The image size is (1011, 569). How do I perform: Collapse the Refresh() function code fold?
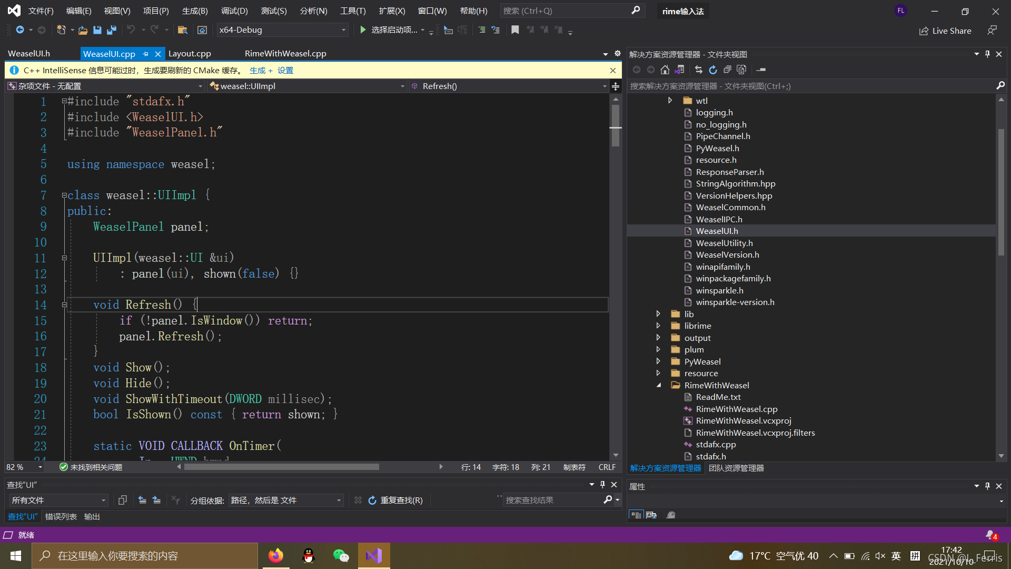(64, 305)
